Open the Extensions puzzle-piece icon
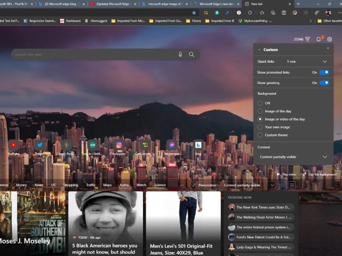Screen dimensions: 342x256 point(250,13)
